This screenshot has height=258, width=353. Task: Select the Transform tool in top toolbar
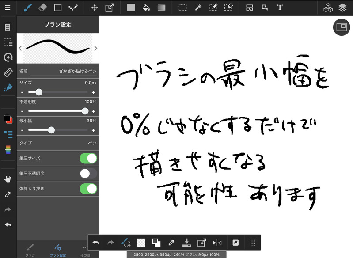pyautogui.click(x=110, y=8)
